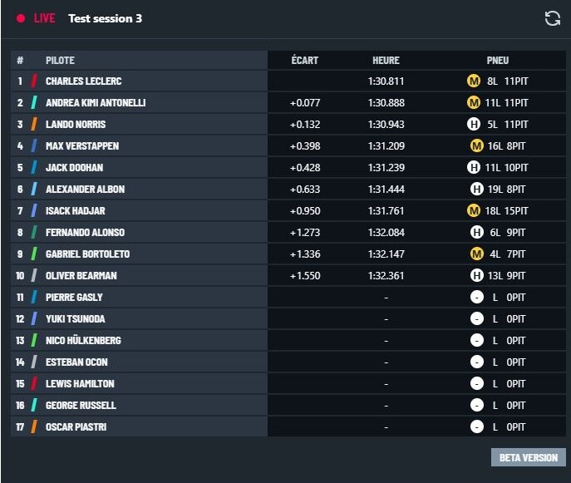
Task: Click Gabriel Bortoleto's lap time 1:32.147
Action: [x=386, y=254]
